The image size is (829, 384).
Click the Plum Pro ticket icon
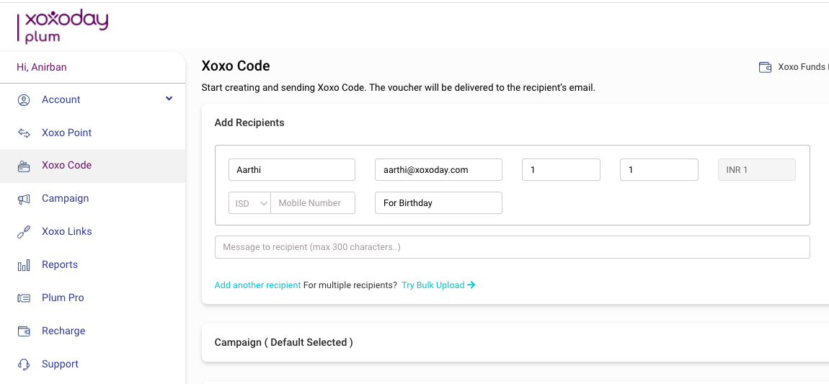pos(24,298)
